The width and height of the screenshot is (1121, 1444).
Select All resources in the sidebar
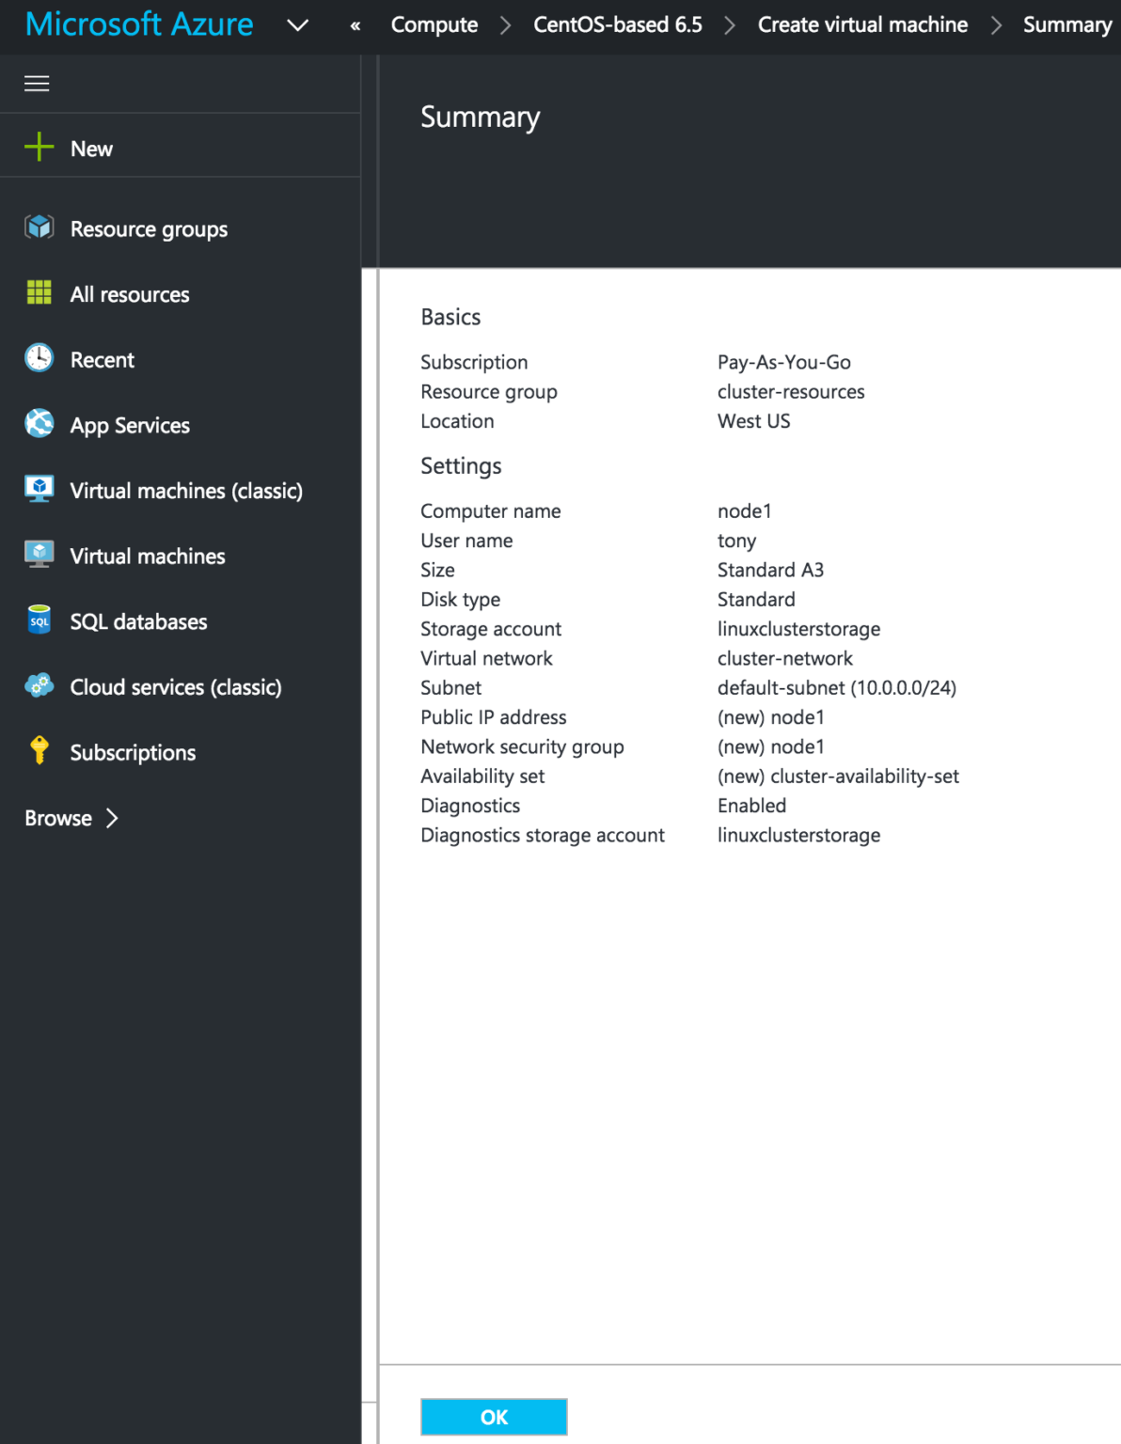click(129, 294)
